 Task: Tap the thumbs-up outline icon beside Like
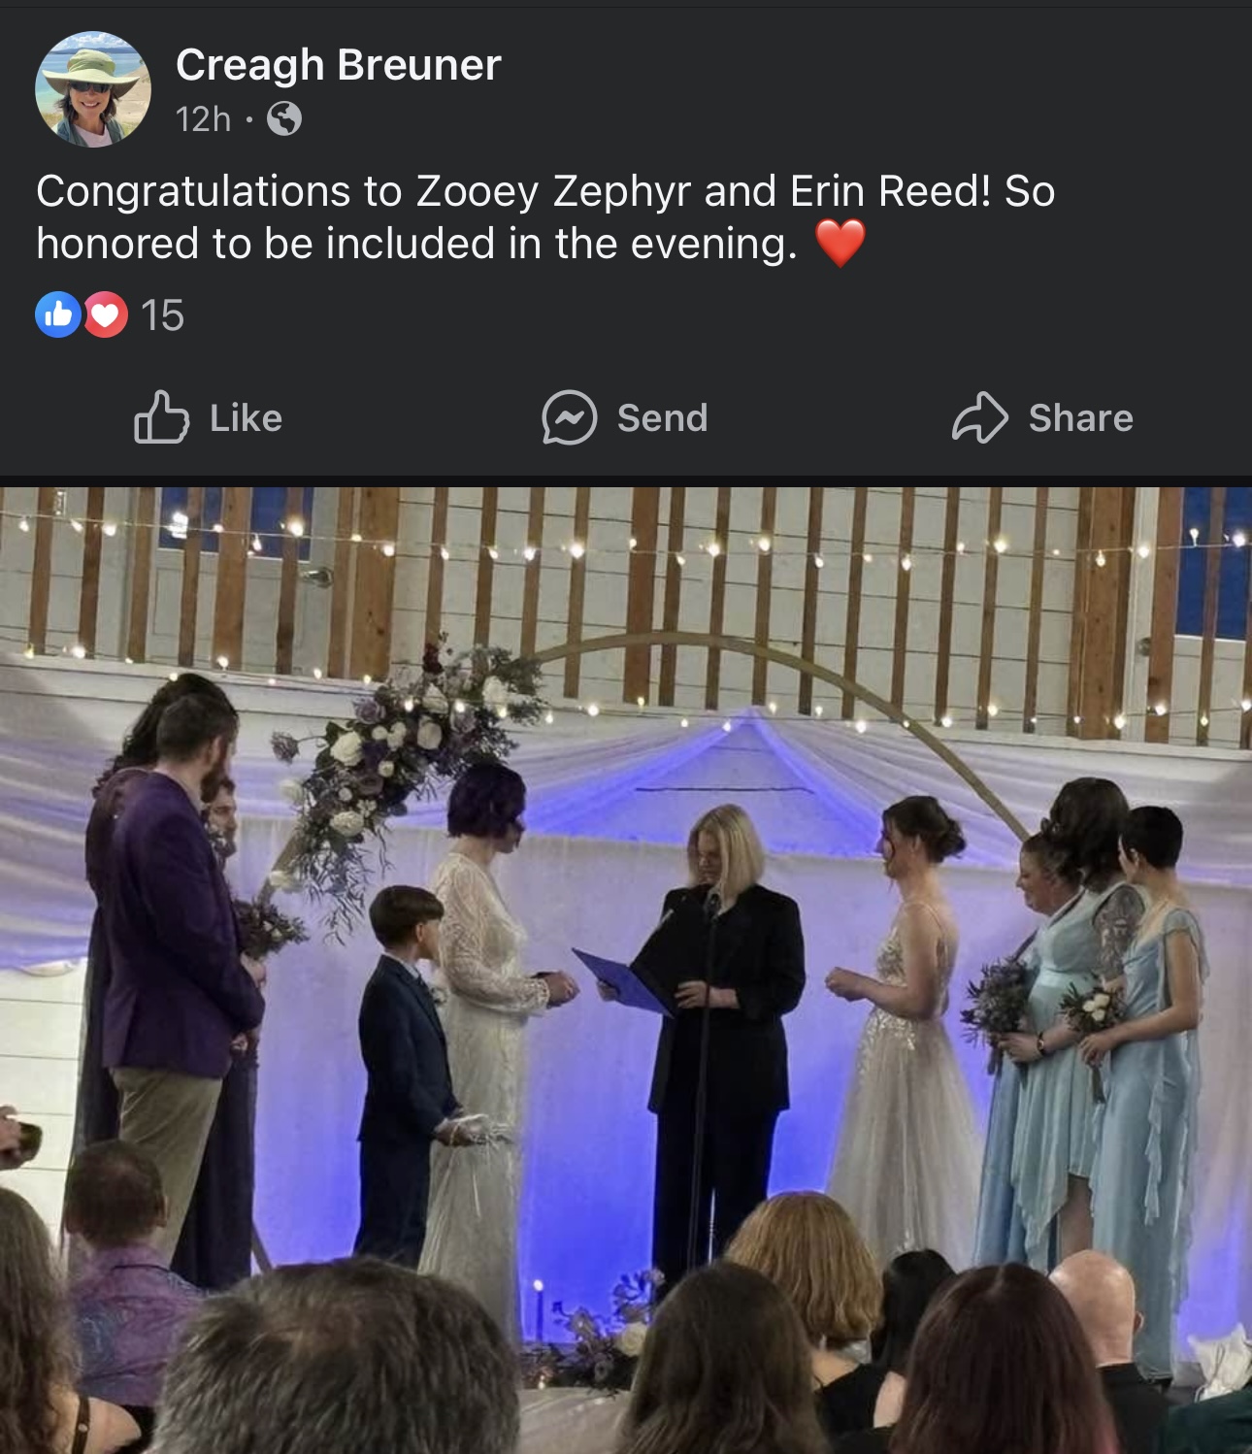click(x=161, y=417)
